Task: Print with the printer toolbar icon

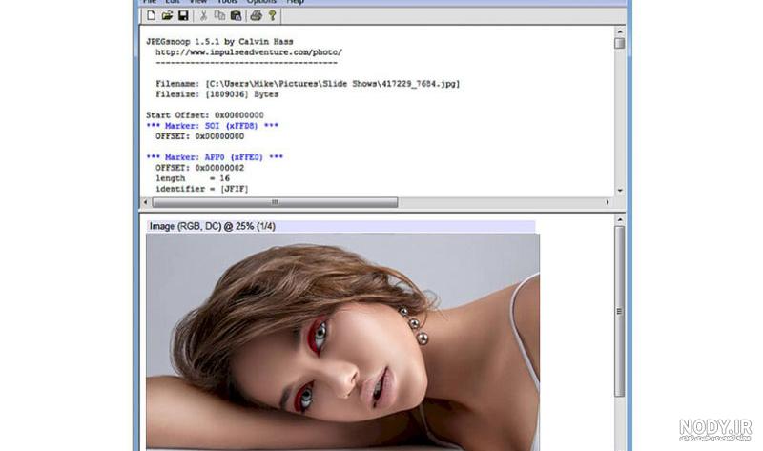Action: 256,15
